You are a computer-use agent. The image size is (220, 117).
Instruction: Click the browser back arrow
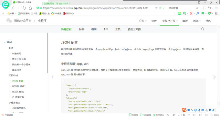[13, 8]
